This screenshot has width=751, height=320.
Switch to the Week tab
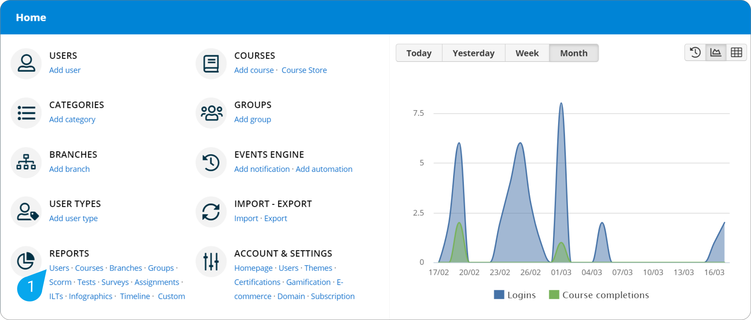click(x=527, y=53)
